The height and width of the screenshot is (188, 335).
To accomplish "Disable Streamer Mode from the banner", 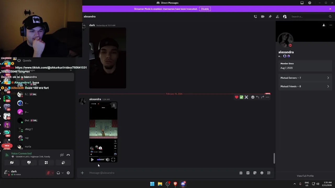I will pos(205,9).
